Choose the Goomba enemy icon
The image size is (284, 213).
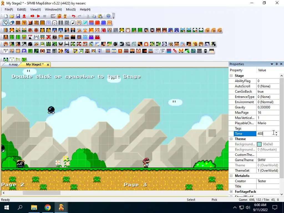6,44
